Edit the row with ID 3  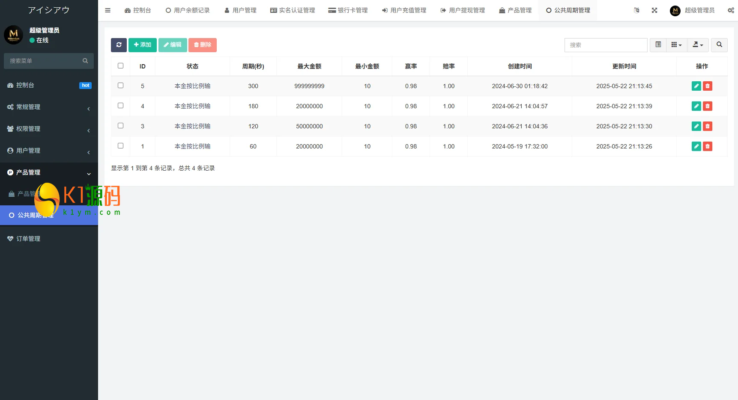coord(696,126)
